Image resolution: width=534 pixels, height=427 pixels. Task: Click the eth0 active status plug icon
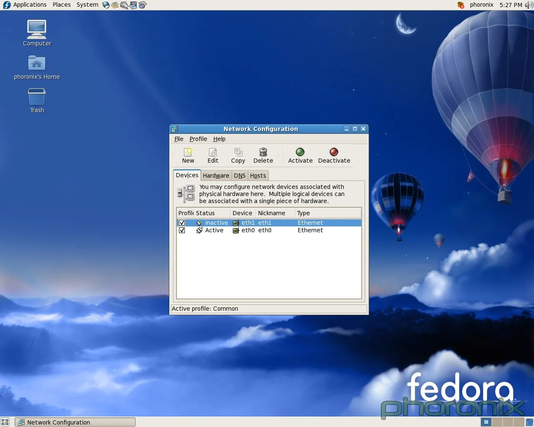point(199,230)
